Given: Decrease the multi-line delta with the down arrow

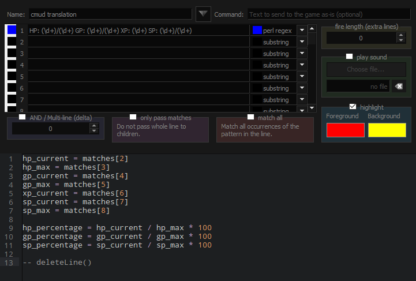Looking at the screenshot, I should point(94,132).
